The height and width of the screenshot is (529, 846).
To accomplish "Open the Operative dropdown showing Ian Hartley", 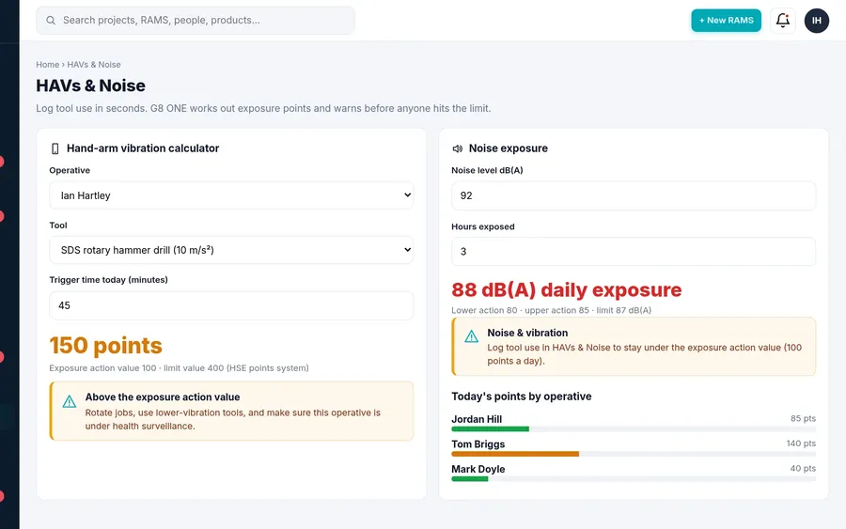I will tap(231, 195).
